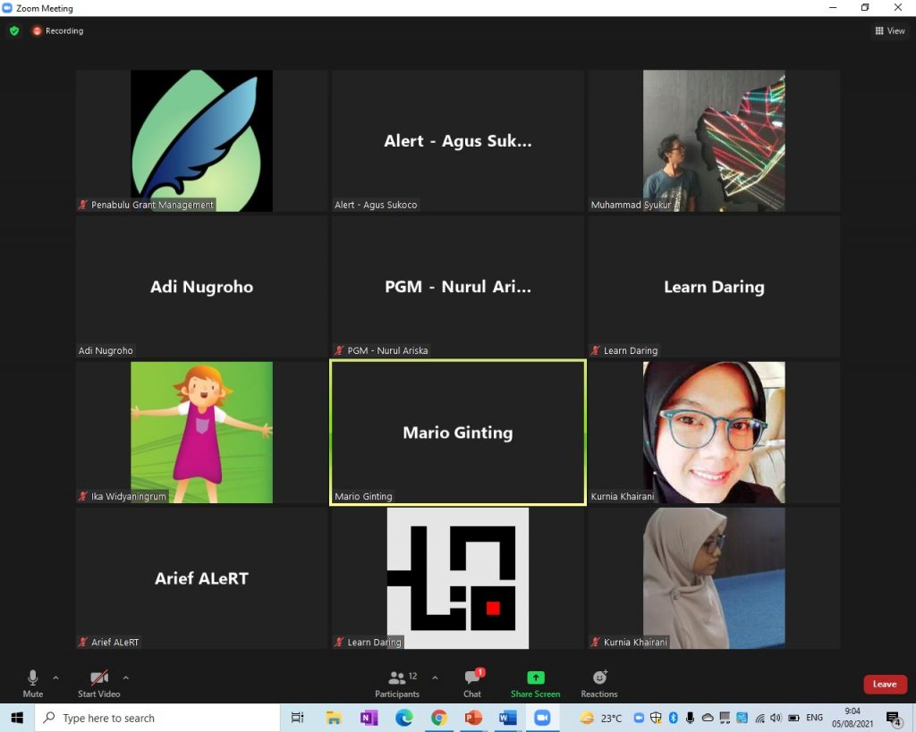The height and width of the screenshot is (732, 916).
Task: Select muted Kurnia Khairani tile in bottom row
Action: tap(714, 578)
